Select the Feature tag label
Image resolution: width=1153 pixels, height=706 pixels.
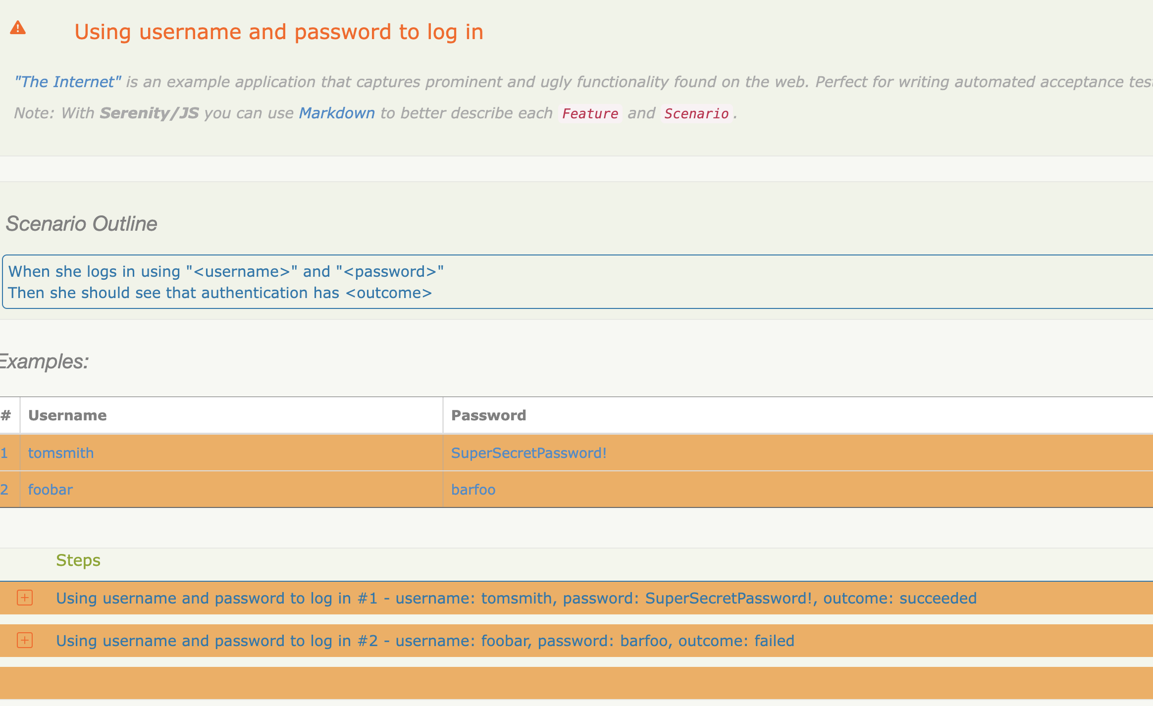[x=589, y=113]
